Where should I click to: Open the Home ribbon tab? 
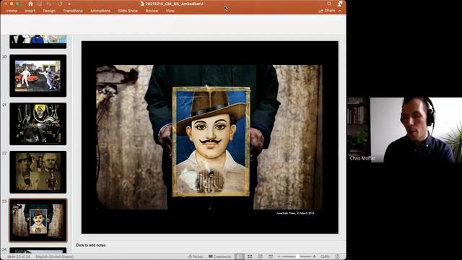point(12,11)
